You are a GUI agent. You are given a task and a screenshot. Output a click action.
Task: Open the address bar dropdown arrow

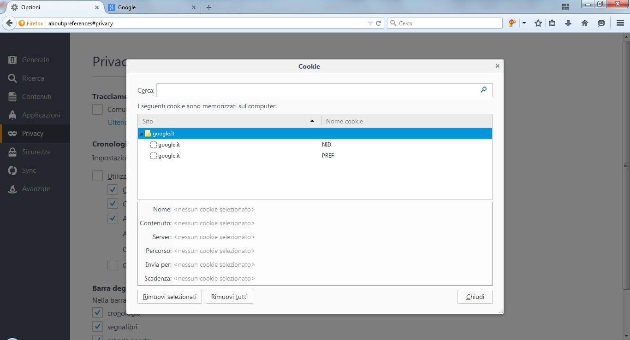tap(370, 23)
